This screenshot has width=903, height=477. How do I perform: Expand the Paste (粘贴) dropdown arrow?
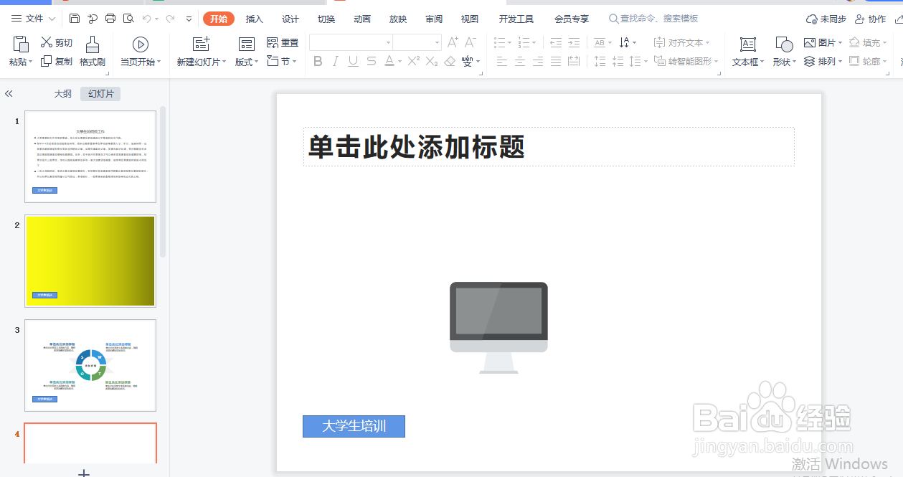click(31, 62)
